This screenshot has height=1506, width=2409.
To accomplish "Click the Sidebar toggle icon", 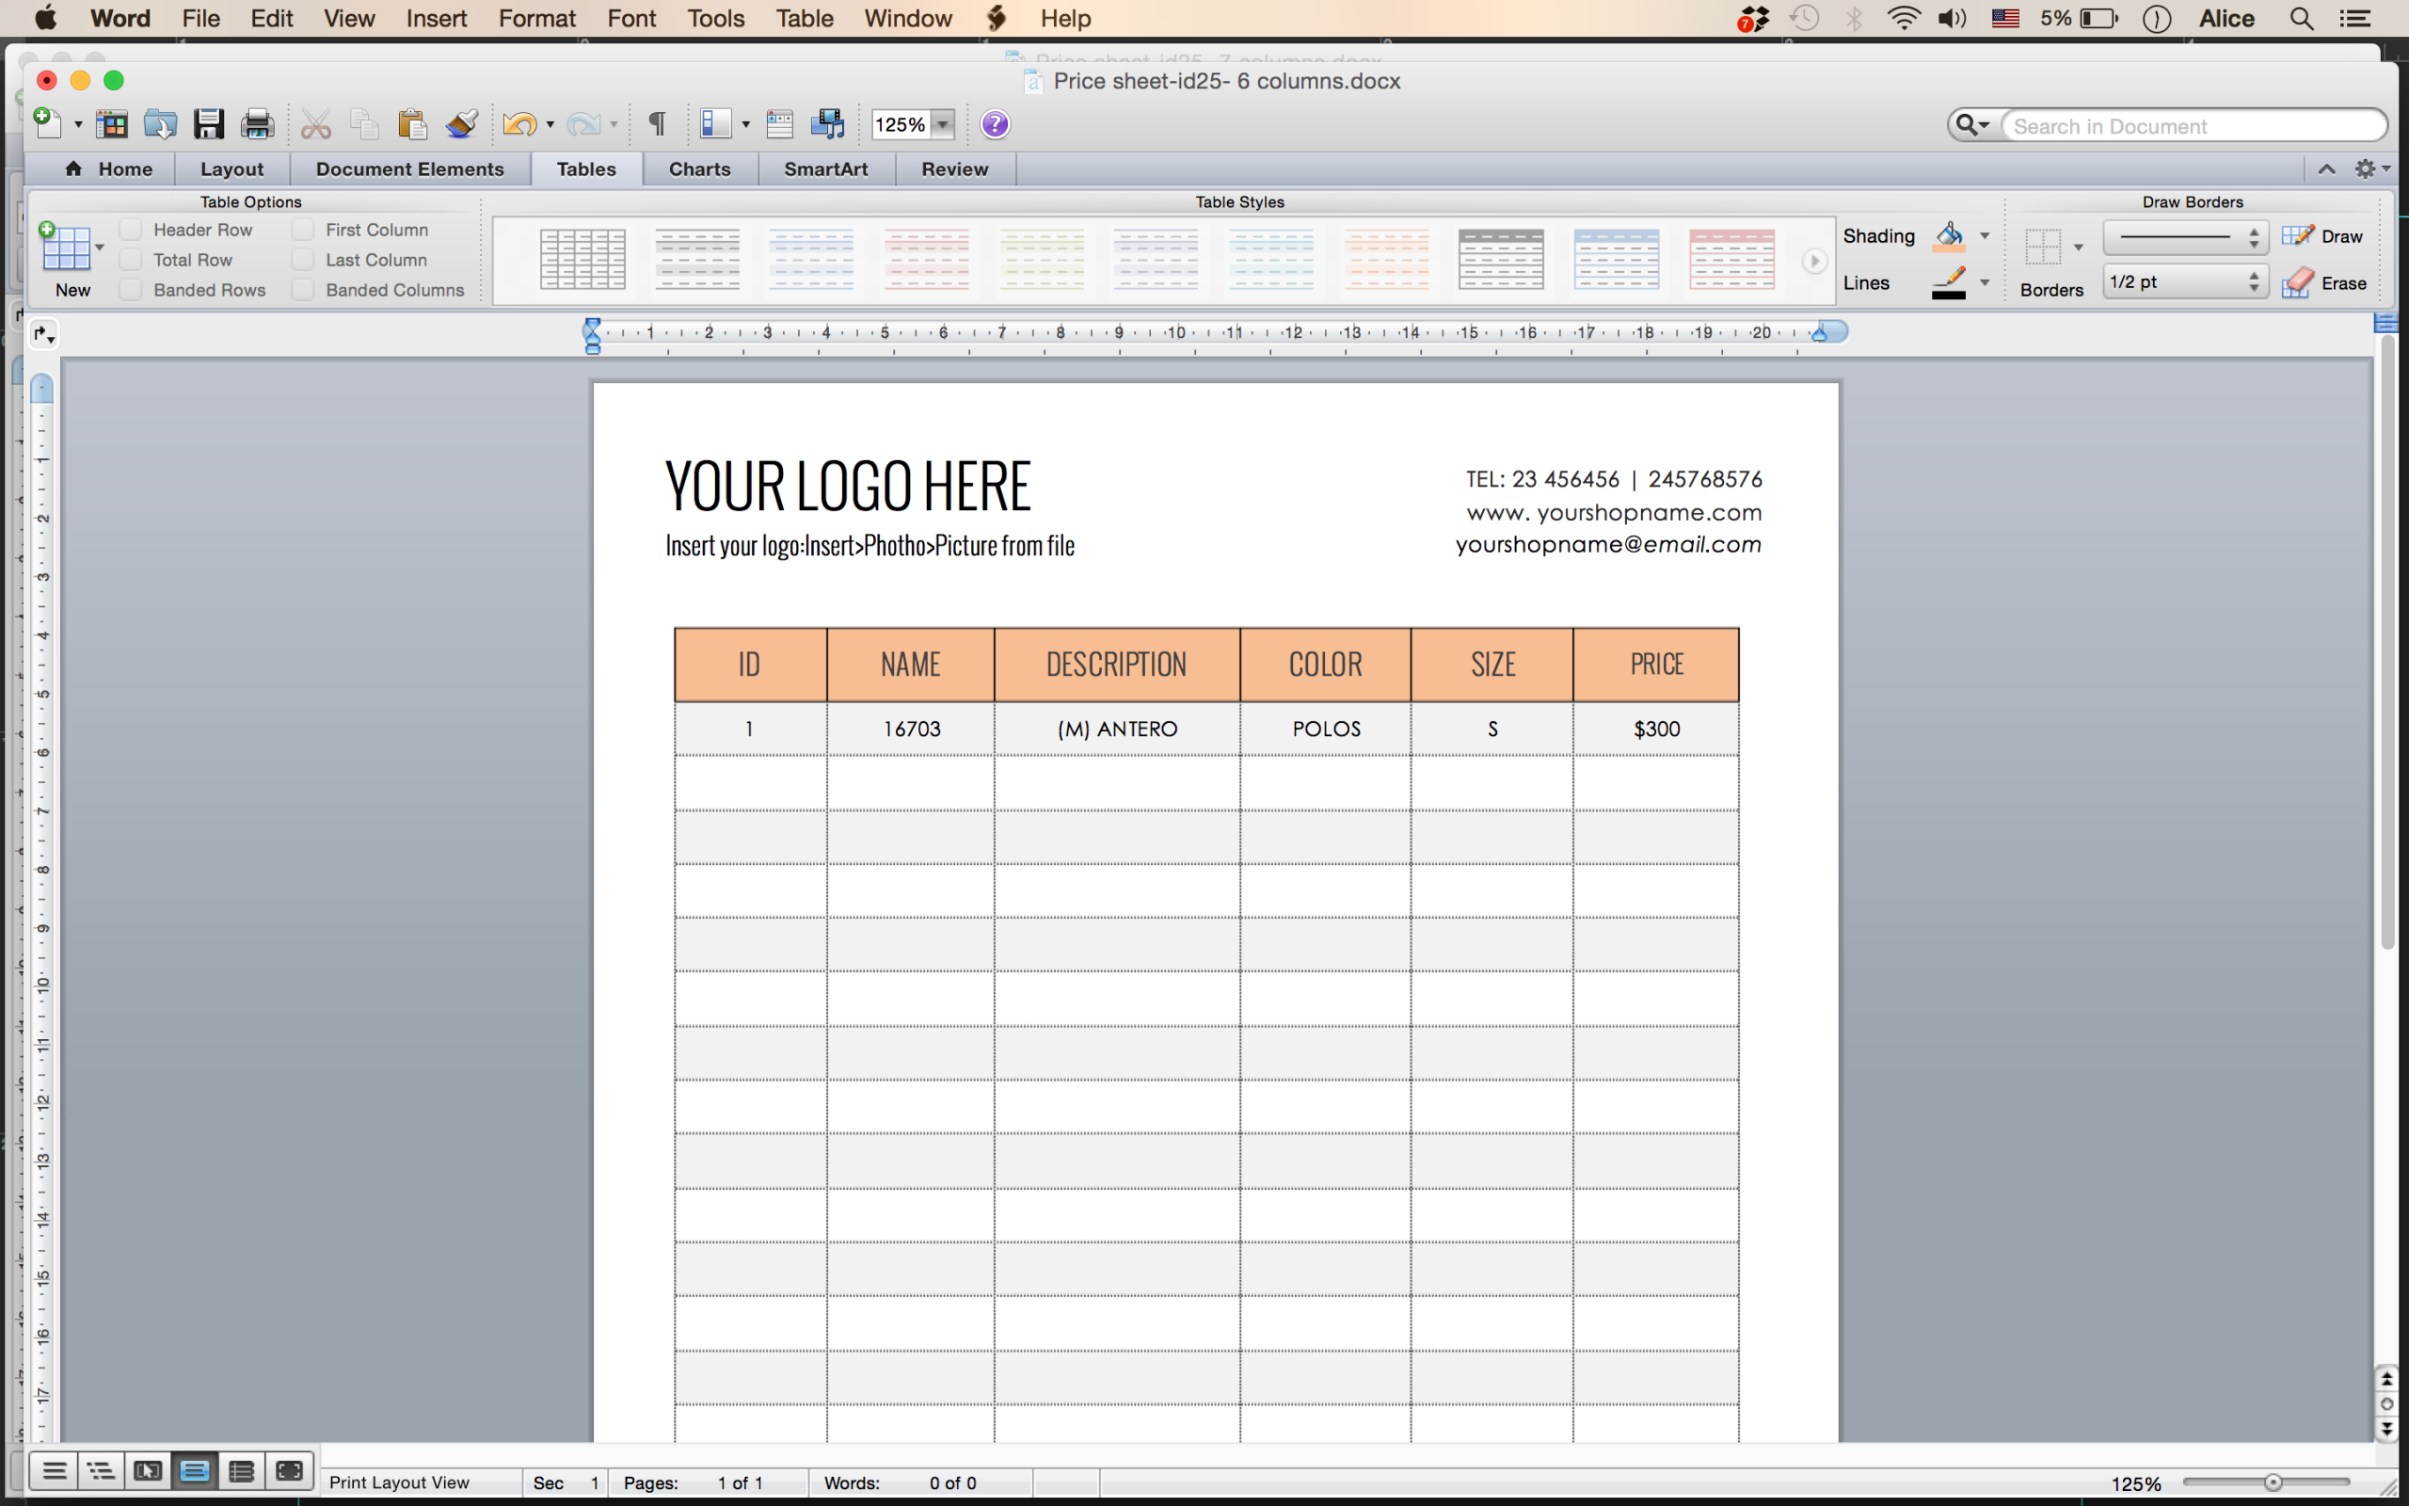I will pyautogui.click(x=716, y=124).
